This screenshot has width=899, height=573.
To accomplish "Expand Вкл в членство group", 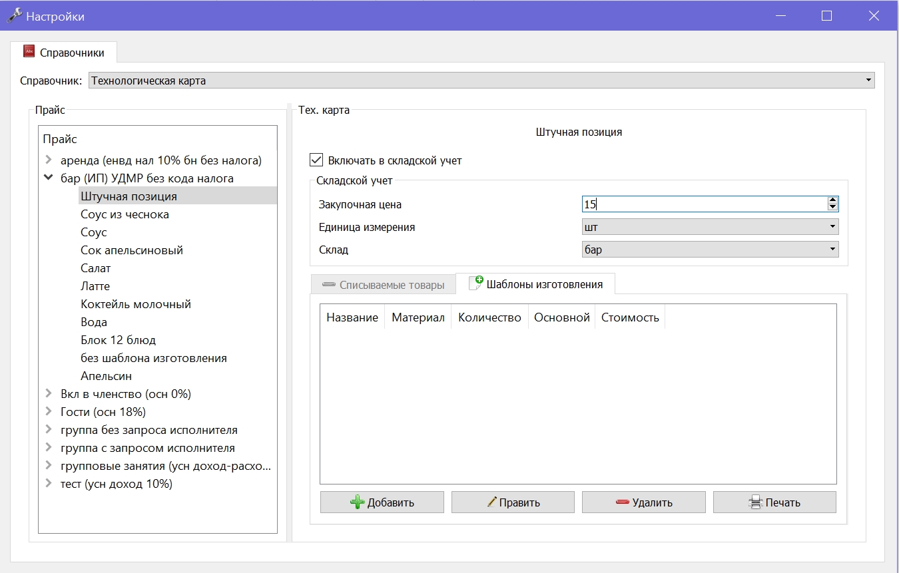I will point(49,394).
